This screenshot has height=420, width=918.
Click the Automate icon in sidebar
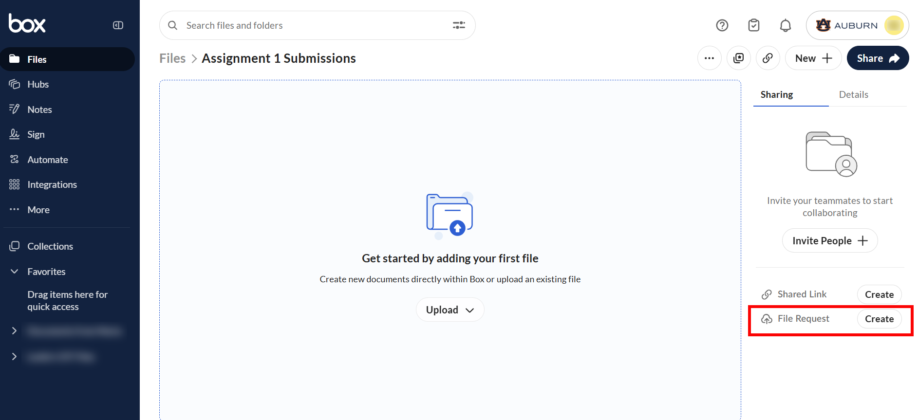15,159
